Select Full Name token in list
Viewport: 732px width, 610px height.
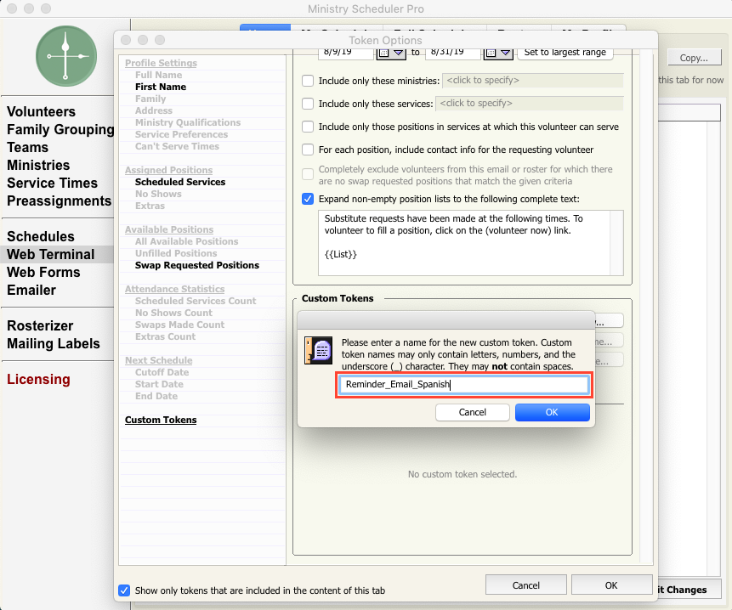(x=159, y=75)
